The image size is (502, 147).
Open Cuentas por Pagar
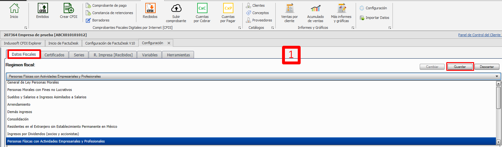[x=228, y=13]
